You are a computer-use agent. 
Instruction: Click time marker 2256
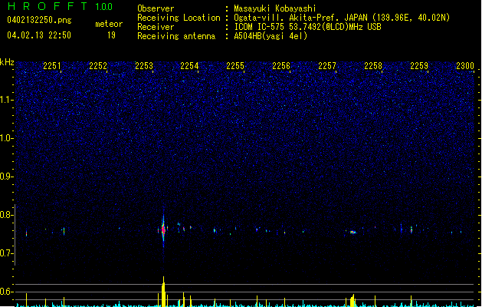click(x=281, y=66)
